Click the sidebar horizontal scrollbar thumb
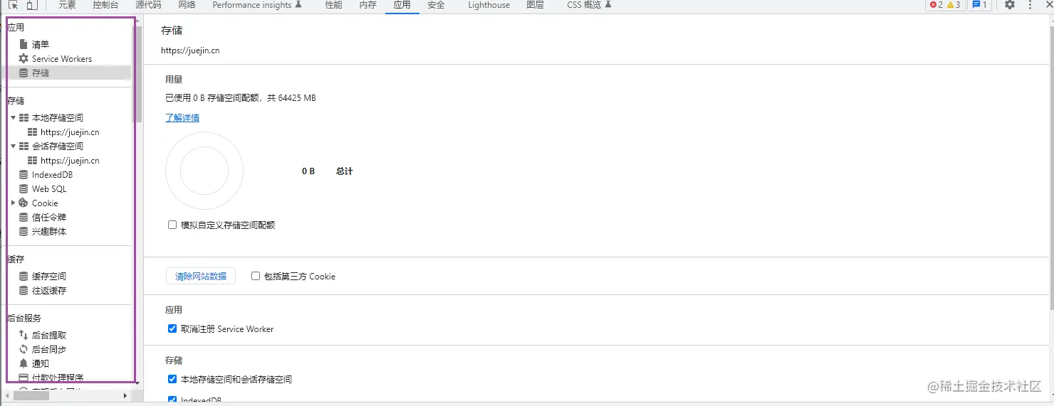 click(x=31, y=395)
